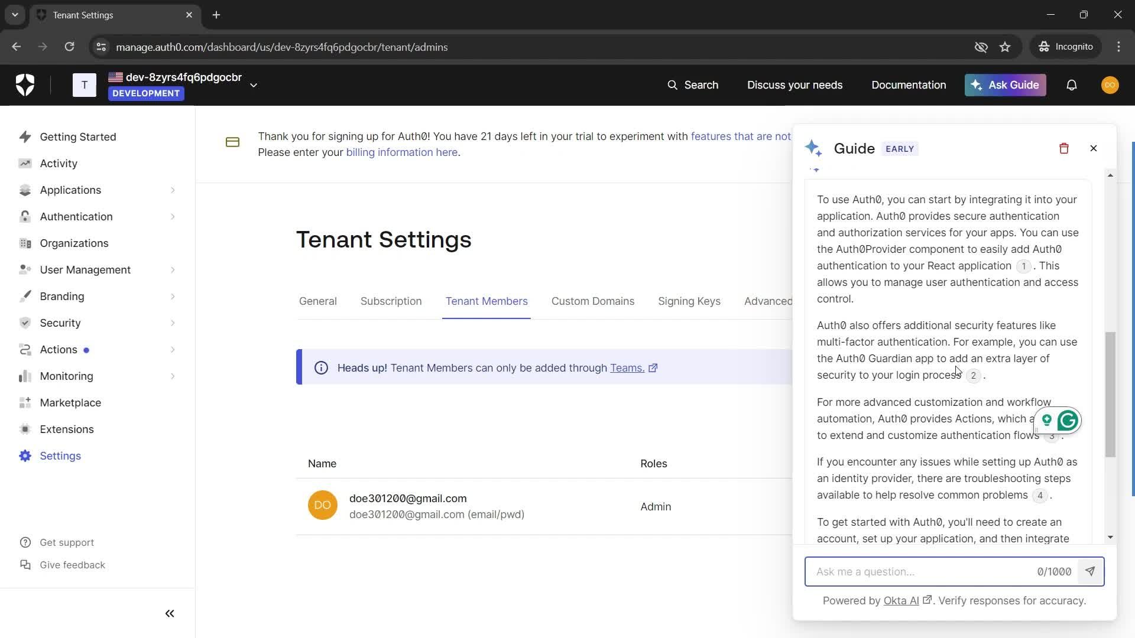Expand the Authentication menu chevron
Screen dimensions: 1135x638
point(173,216)
